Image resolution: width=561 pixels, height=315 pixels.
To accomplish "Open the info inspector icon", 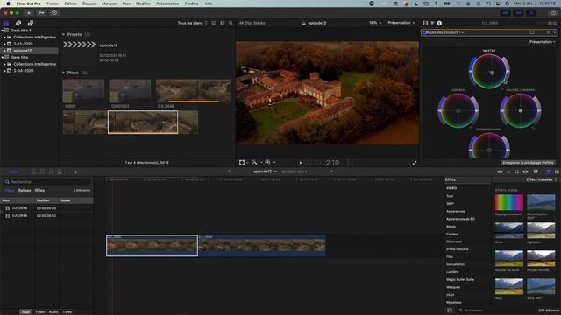I will click(x=439, y=23).
